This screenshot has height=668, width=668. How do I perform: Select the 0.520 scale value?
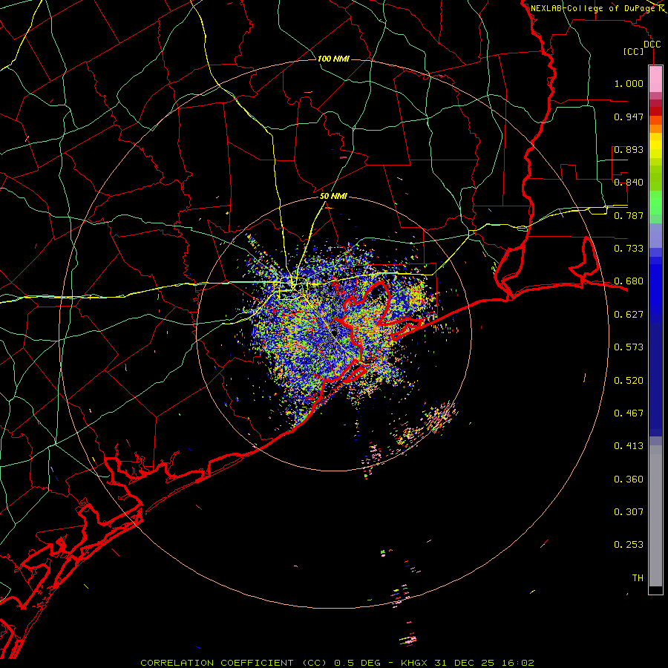629,381
